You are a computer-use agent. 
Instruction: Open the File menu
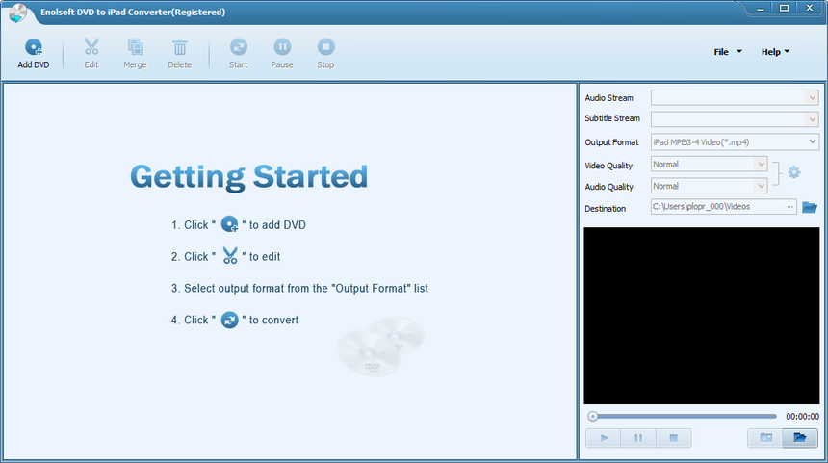click(x=727, y=52)
